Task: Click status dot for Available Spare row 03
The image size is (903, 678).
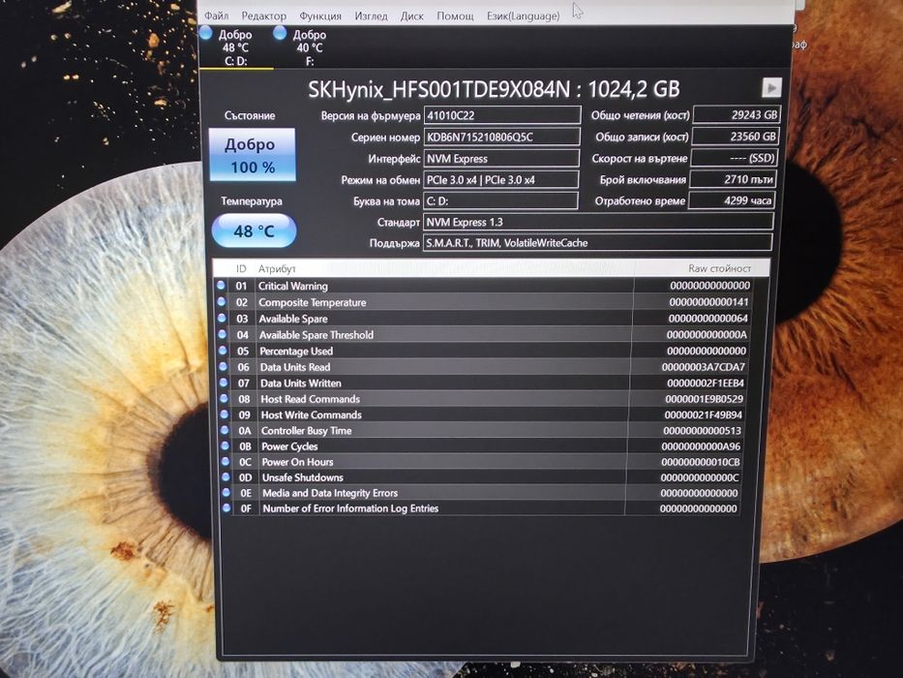Action: (x=222, y=317)
